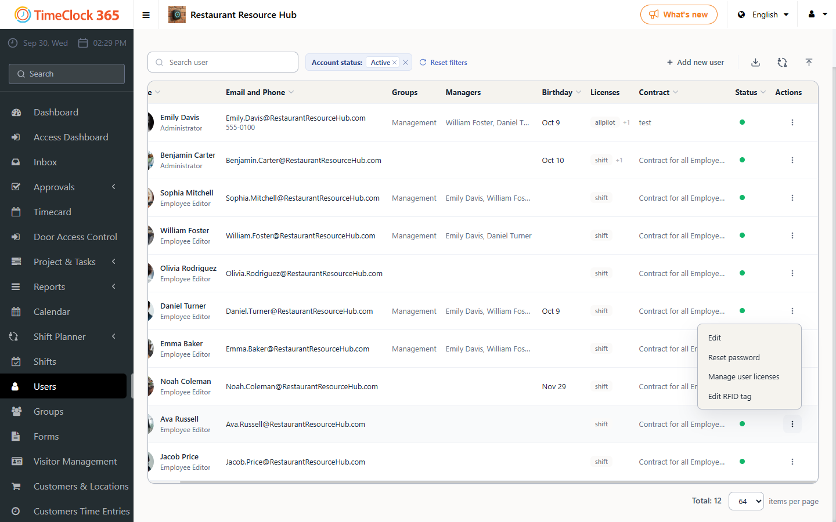836x522 pixels.
Task: Open actions menu for Daniel Turner
Action: point(792,311)
